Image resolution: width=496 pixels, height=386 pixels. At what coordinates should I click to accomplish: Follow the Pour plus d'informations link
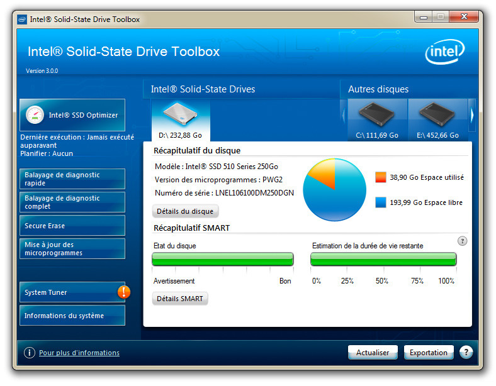[79, 353]
